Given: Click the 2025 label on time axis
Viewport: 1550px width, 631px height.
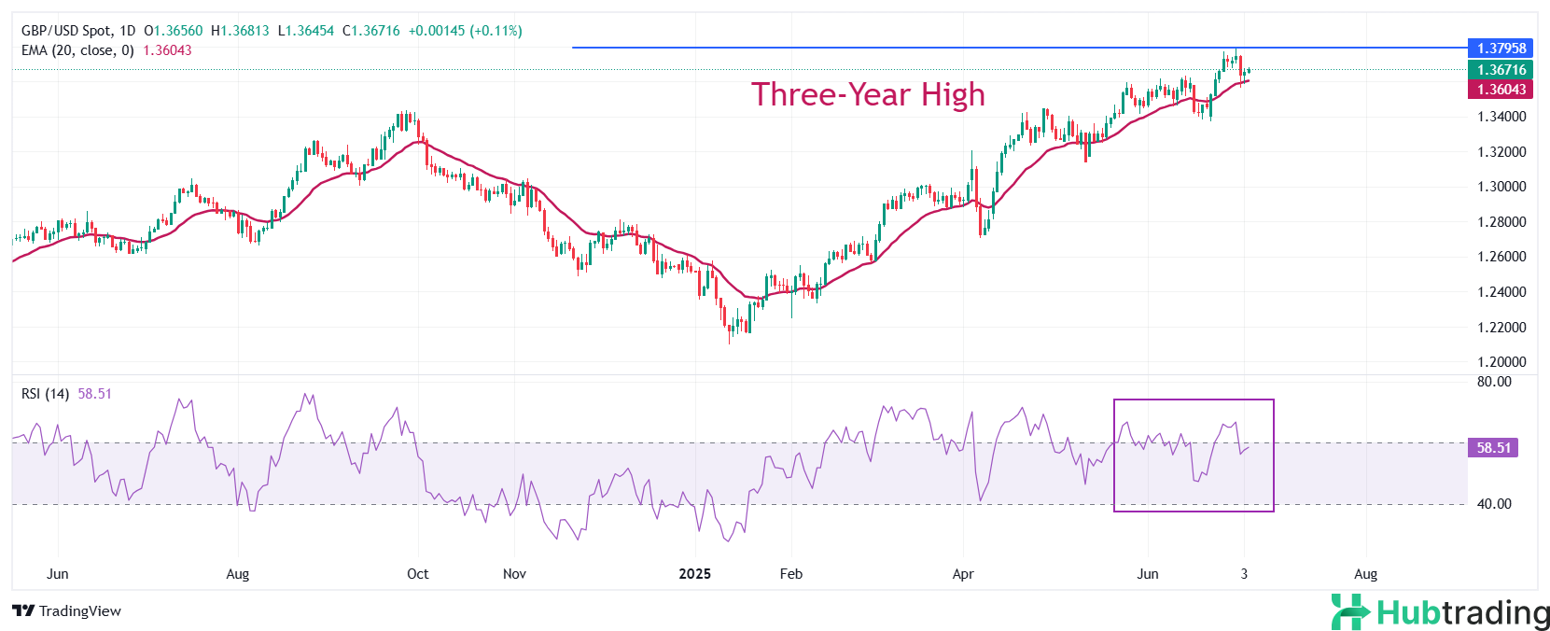Looking at the screenshot, I should click(x=694, y=574).
